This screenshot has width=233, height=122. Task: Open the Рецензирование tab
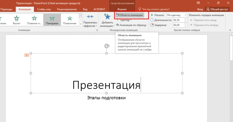pyautogui.click(x=67, y=9)
